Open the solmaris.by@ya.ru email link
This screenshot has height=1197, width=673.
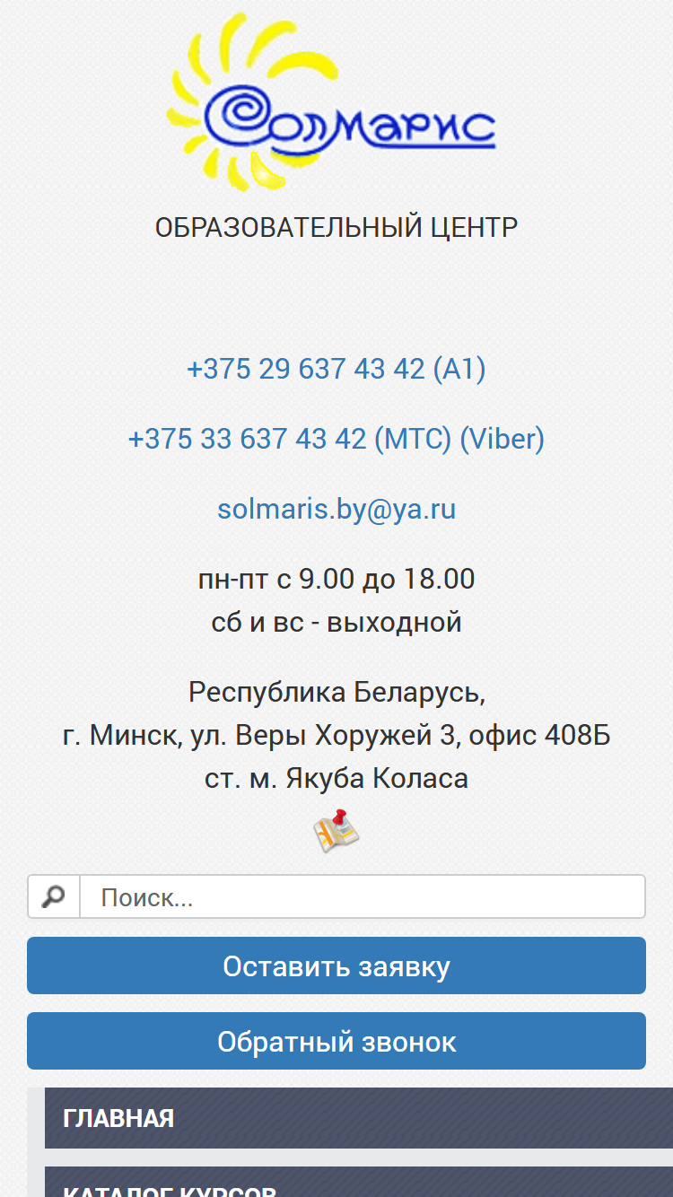point(336,509)
